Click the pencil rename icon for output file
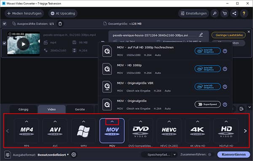Image resolution: width=253 pixels, height=161 pixels. pyautogui.click(x=201, y=35)
